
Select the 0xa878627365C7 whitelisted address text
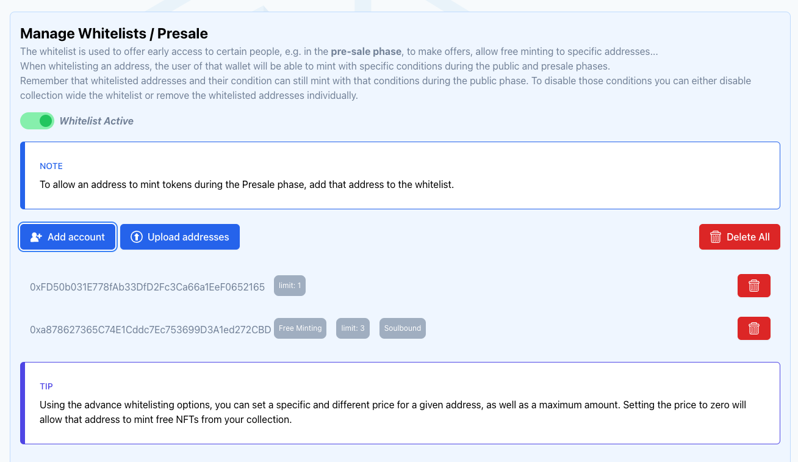pos(150,330)
